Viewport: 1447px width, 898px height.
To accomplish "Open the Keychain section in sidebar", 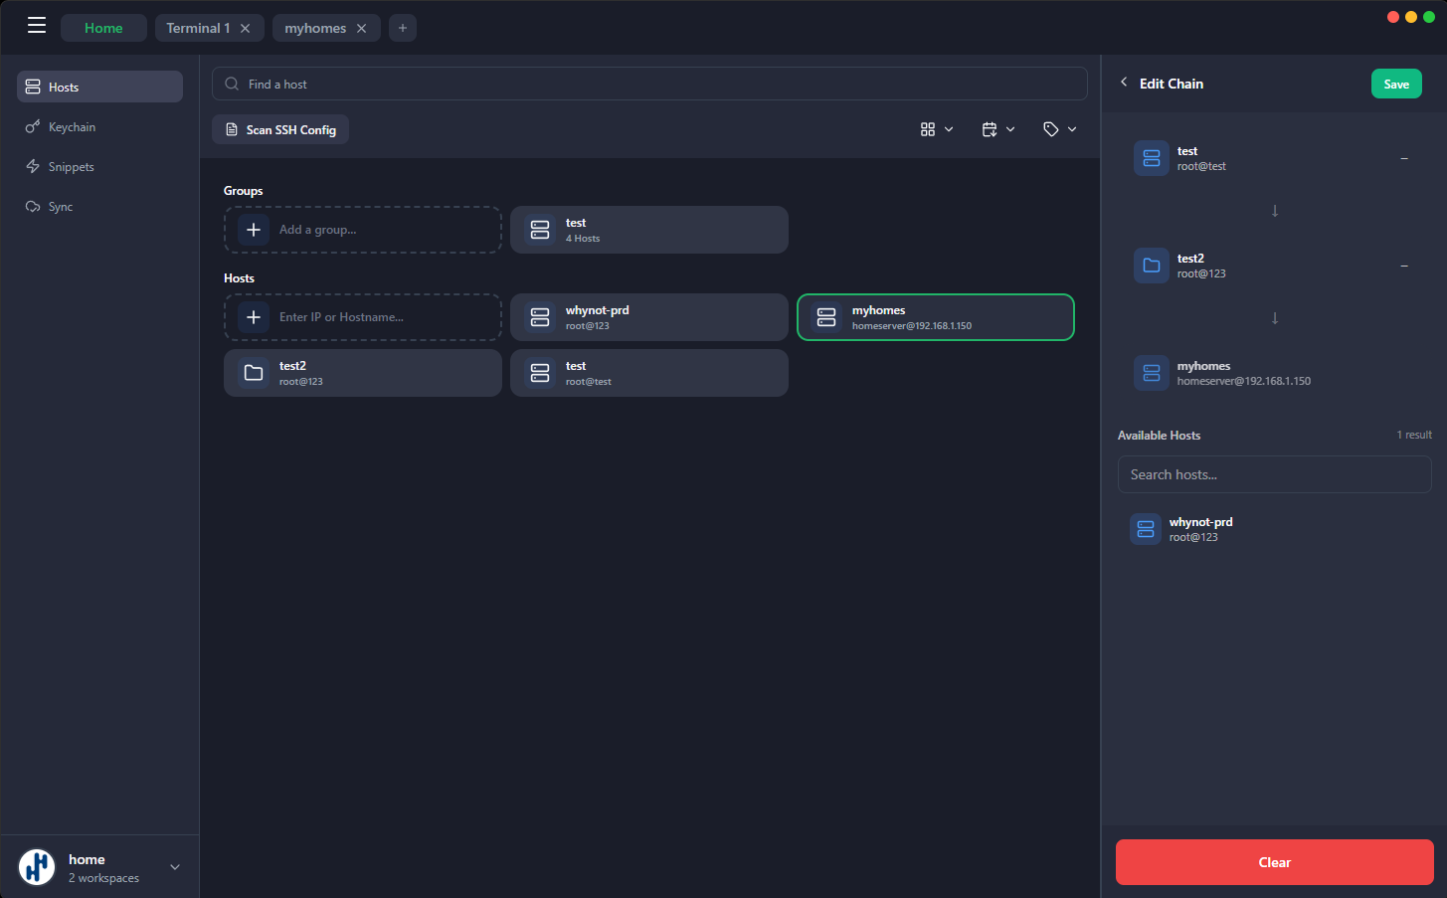I will (x=72, y=126).
